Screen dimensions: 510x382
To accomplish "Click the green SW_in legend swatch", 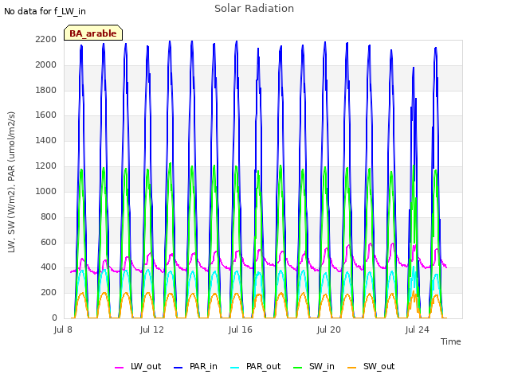I will pos(297,368).
